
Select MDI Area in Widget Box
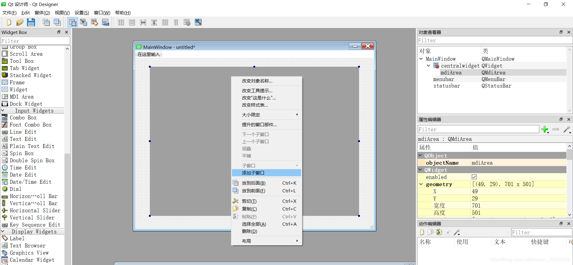pos(32,96)
